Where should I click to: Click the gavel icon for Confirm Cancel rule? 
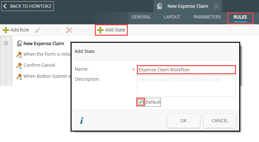click(x=19, y=65)
